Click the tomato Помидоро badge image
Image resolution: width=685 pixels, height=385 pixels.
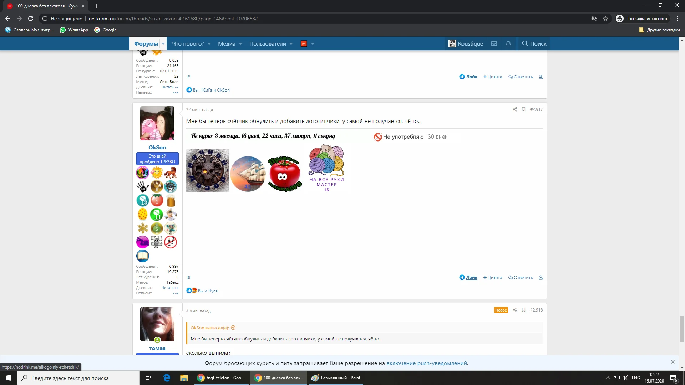284,174
